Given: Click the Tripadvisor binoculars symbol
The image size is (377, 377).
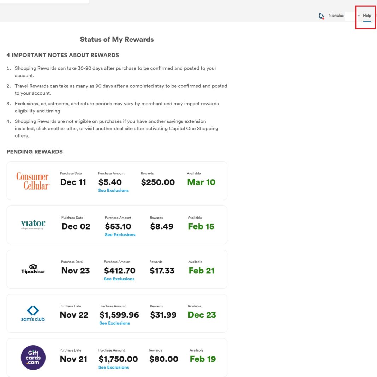Looking at the screenshot, I should (33, 266).
